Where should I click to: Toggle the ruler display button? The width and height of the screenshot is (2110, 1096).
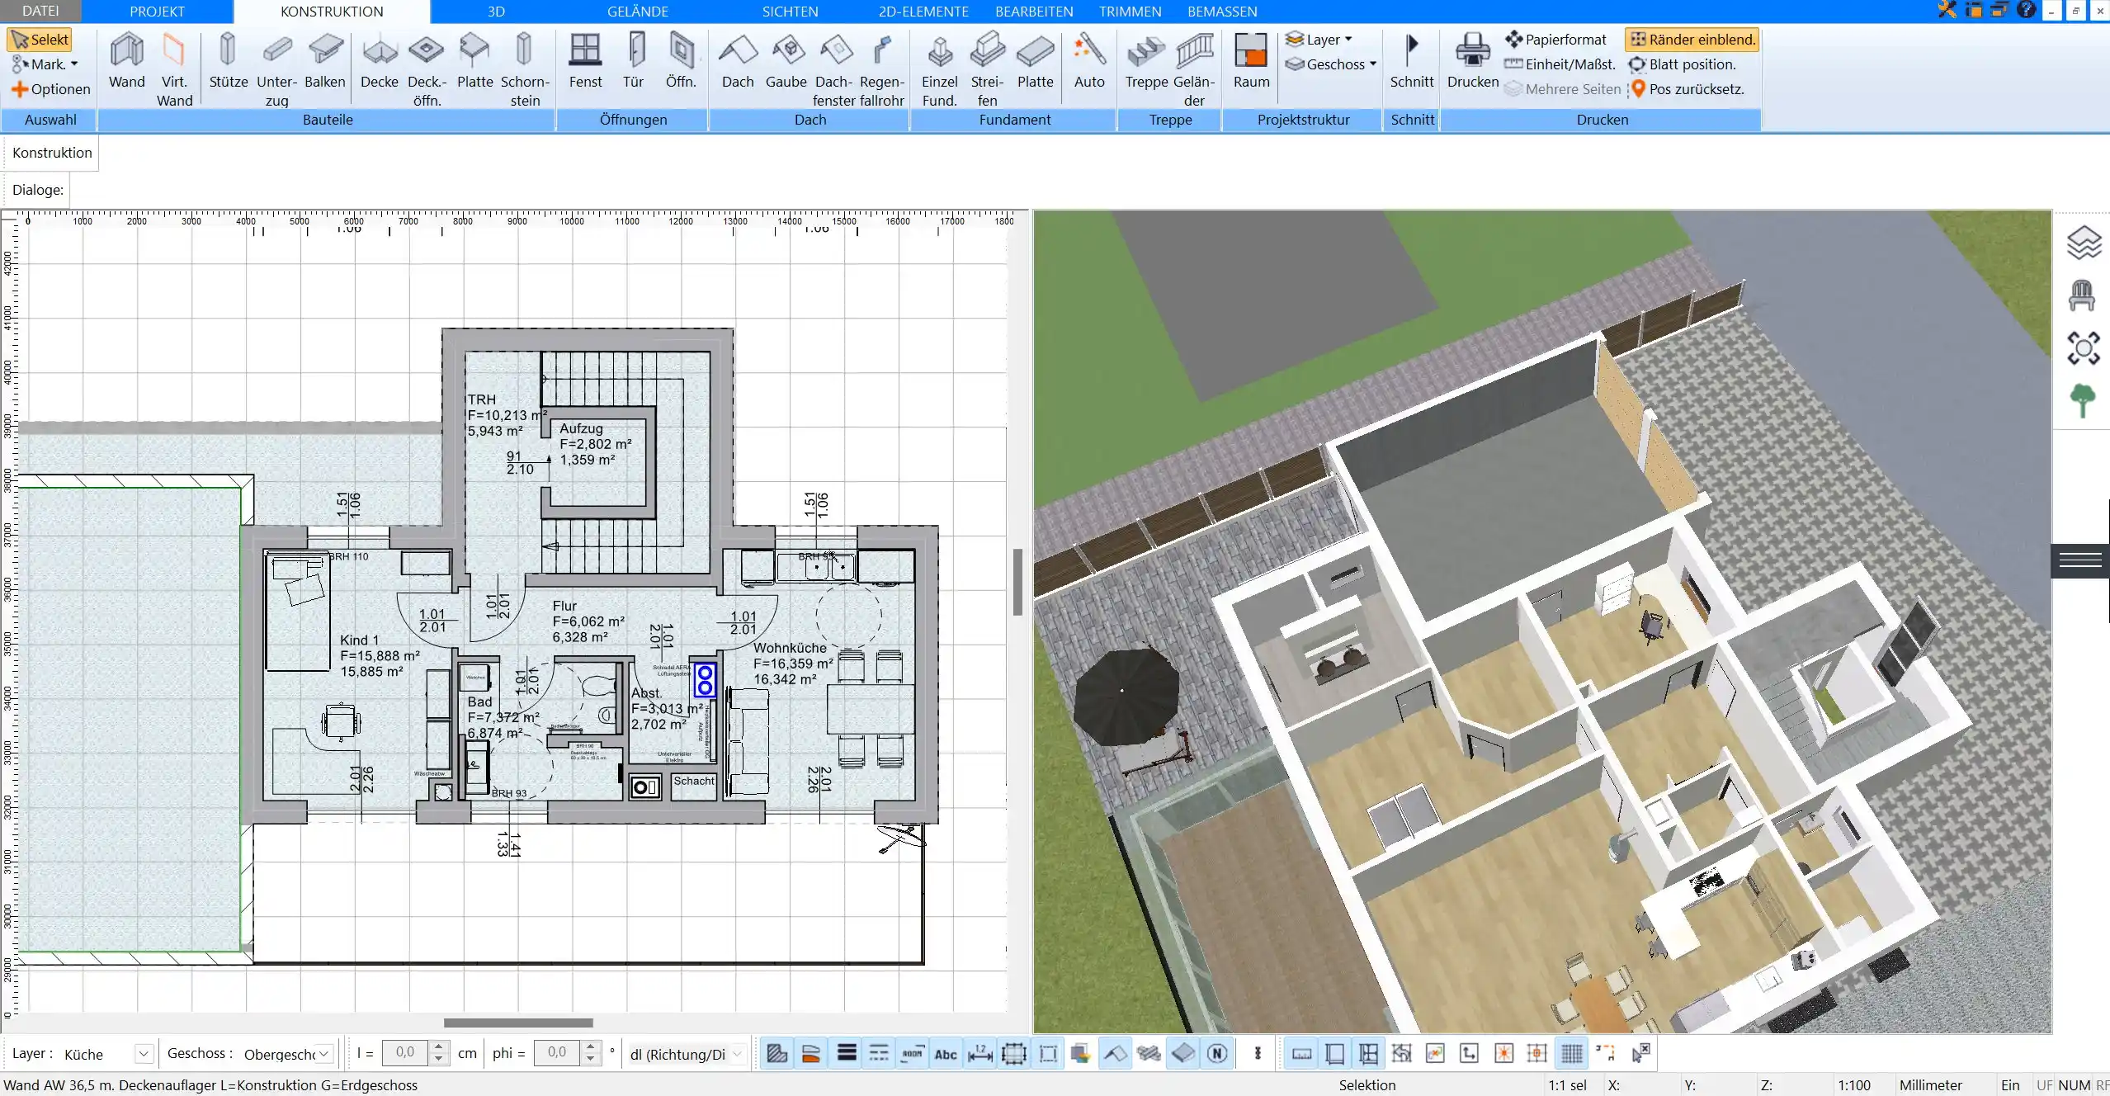(1301, 1053)
